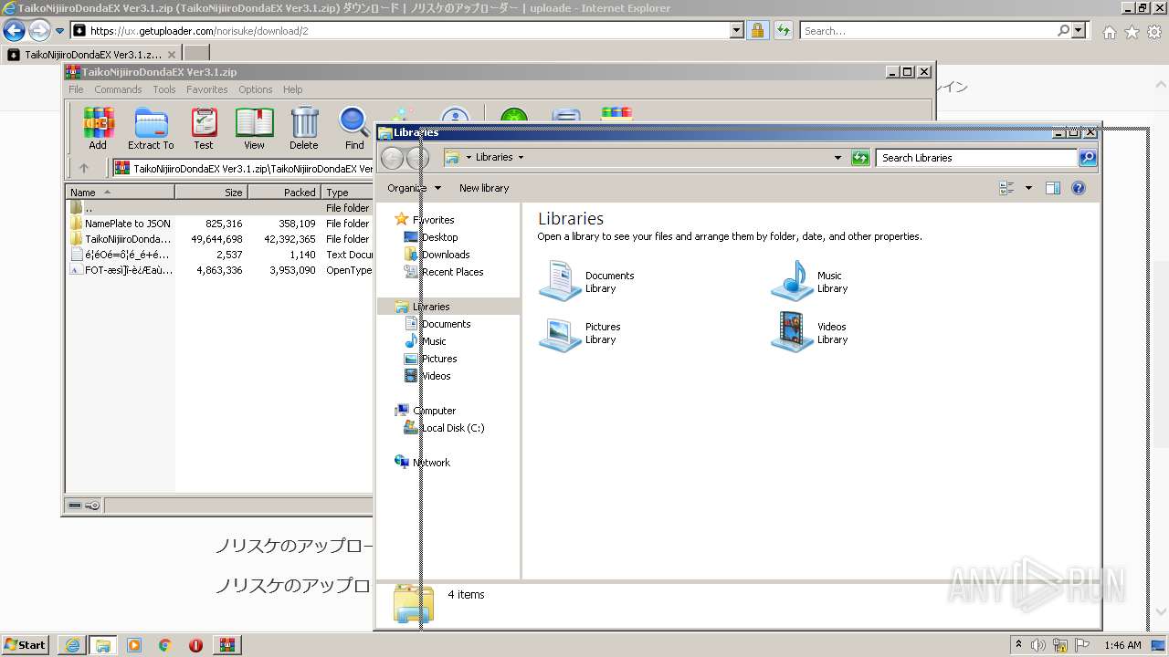Select the NamePlate to JSON folder row
The height and width of the screenshot is (657, 1169).
219,224
